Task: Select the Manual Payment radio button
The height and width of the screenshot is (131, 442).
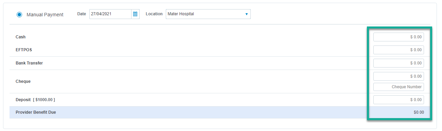Action: pos(19,15)
